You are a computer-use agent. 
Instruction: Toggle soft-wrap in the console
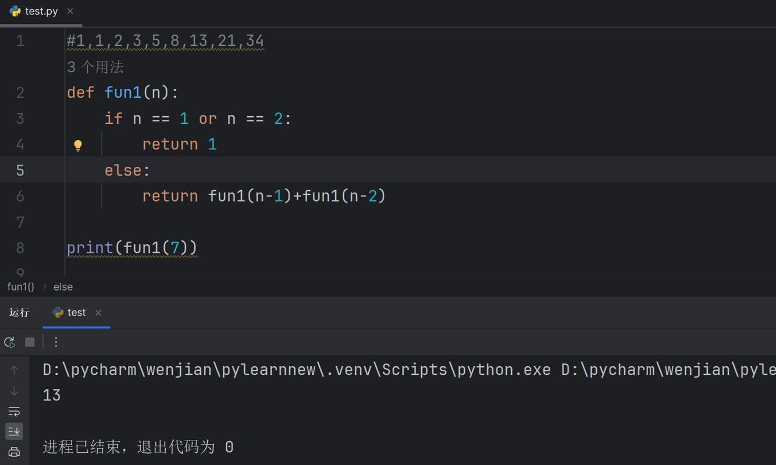[x=14, y=412]
